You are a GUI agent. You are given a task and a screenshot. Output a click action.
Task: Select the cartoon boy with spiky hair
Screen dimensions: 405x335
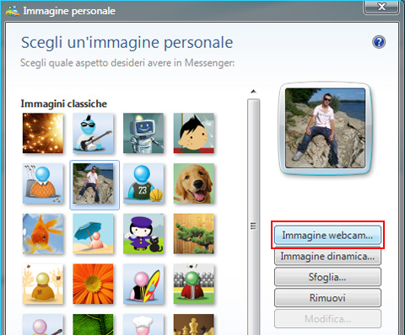(x=194, y=133)
